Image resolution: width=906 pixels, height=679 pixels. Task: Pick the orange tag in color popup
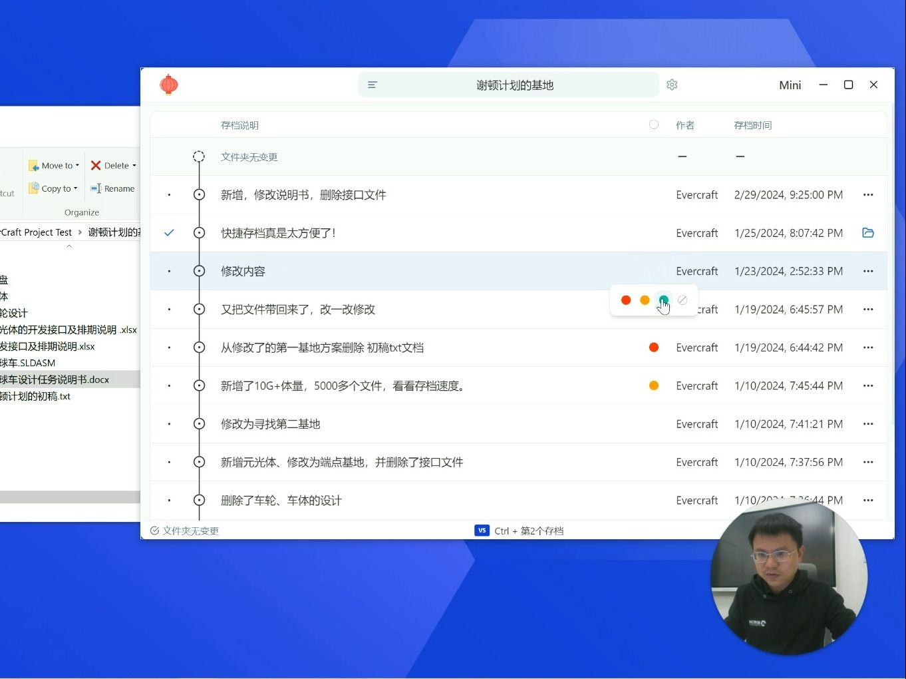(x=645, y=300)
